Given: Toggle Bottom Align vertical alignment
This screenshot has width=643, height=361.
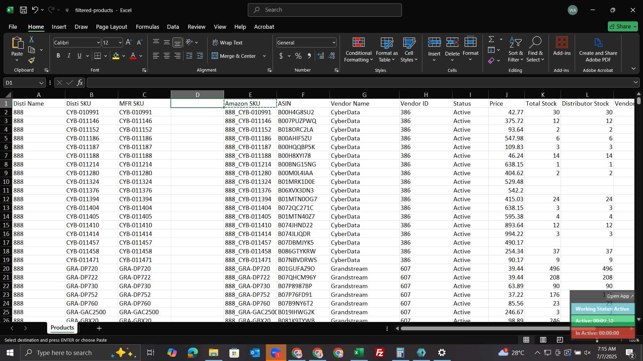Looking at the screenshot, I should pyautogui.click(x=177, y=42).
